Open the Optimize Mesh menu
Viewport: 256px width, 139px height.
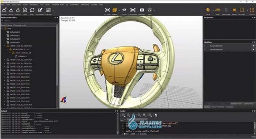click(58, 5)
